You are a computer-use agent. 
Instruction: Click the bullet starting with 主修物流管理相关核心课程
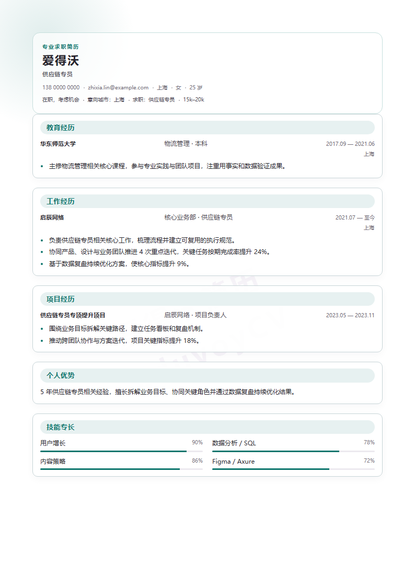pos(168,166)
